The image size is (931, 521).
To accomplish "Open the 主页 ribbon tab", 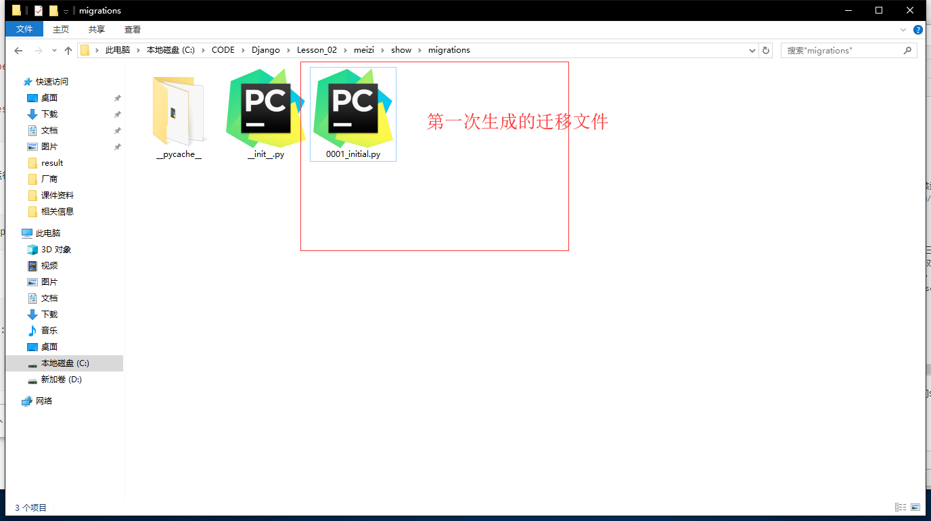I will click(61, 30).
